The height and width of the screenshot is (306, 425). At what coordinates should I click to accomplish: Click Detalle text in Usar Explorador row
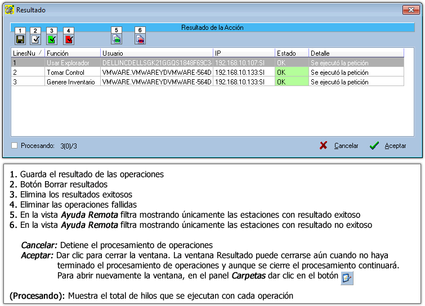(x=339, y=63)
